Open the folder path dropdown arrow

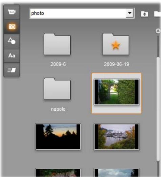(130, 13)
